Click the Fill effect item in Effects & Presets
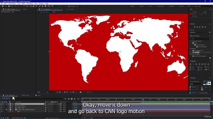The image size is (213, 119). [x=198, y=52]
